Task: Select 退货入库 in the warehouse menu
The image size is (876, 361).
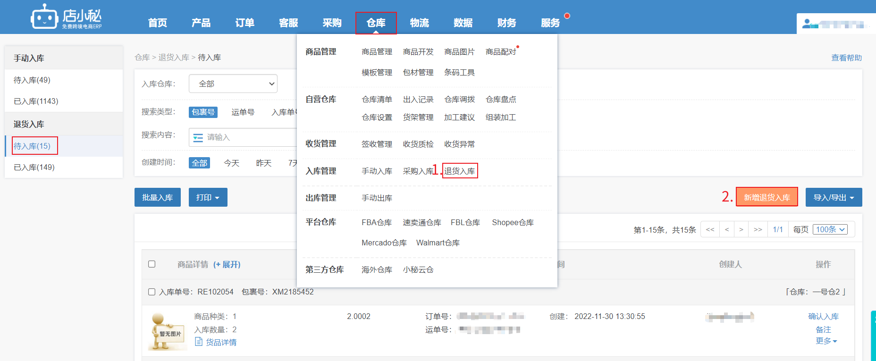Action: 459,171
